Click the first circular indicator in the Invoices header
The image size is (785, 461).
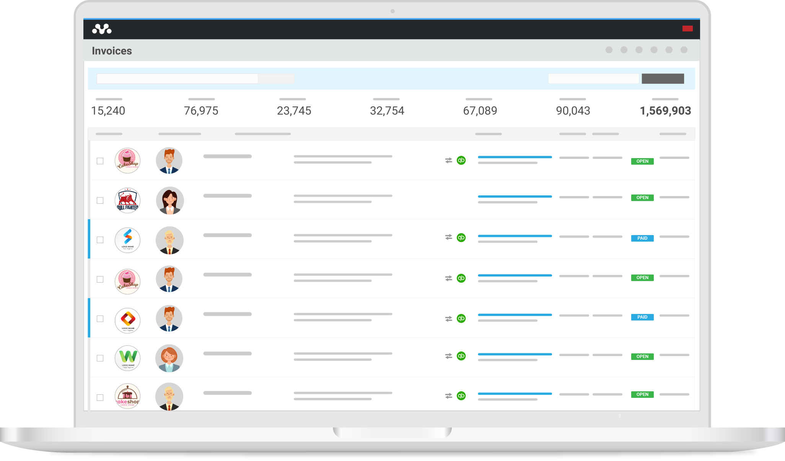tap(608, 50)
